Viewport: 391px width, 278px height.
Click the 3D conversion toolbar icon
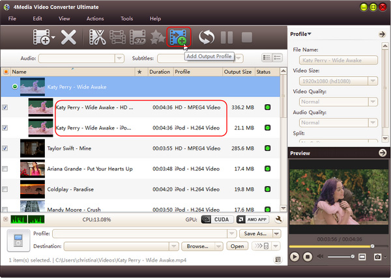click(x=138, y=38)
